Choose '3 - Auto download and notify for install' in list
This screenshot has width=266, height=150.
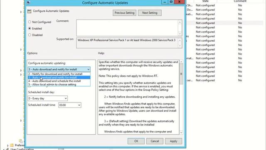(59, 77)
